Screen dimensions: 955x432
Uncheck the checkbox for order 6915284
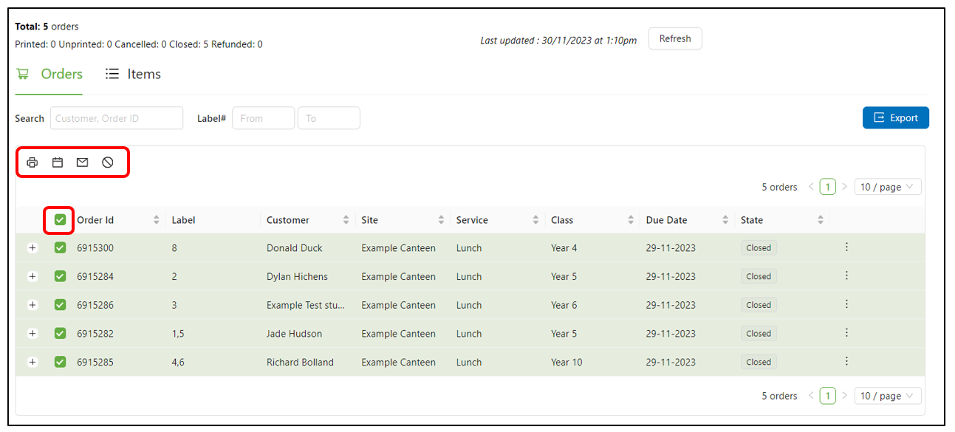(61, 276)
